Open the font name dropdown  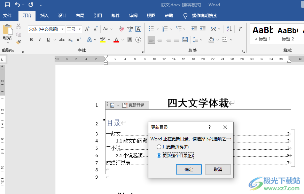coord(63,29)
